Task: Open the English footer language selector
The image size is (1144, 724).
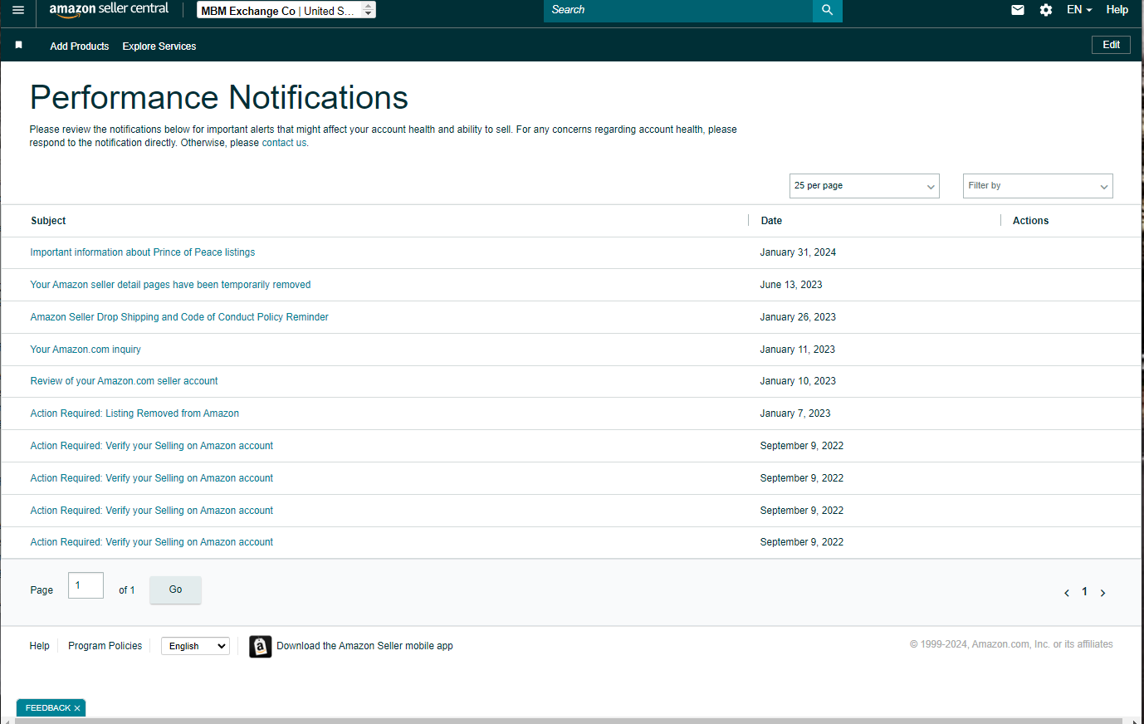Action: tap(196, 646)
